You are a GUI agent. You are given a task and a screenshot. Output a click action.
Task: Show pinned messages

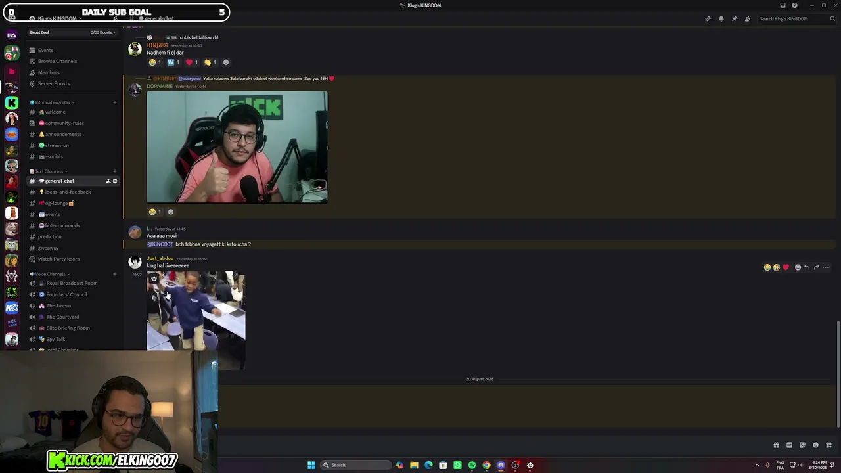735,18
